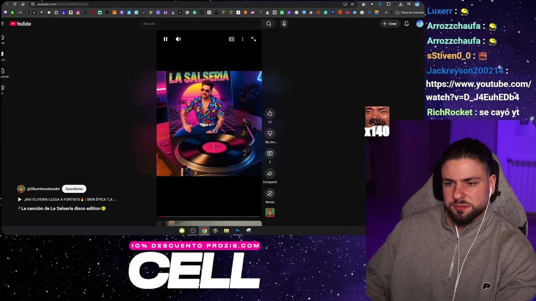
Task: Click the La Salsería video frame
Action: coord(209,123)
